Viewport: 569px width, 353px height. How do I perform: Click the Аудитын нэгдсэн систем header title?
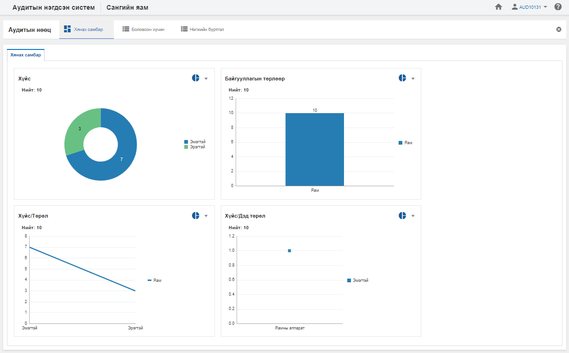[54, 7]
